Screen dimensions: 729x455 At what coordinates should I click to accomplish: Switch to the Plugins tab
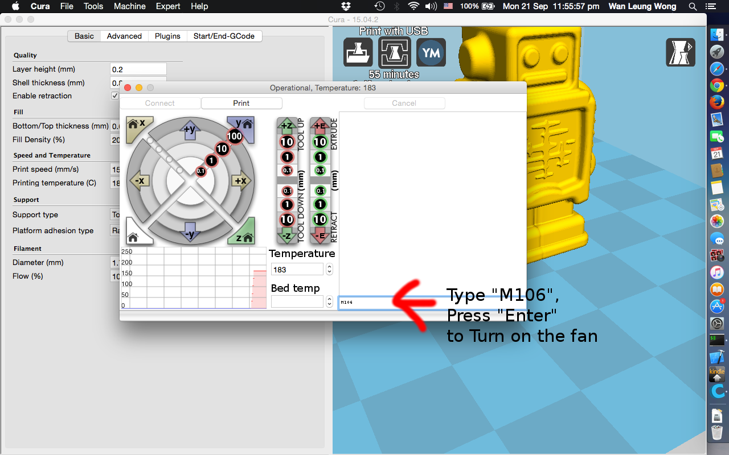[x=167, y=36]
